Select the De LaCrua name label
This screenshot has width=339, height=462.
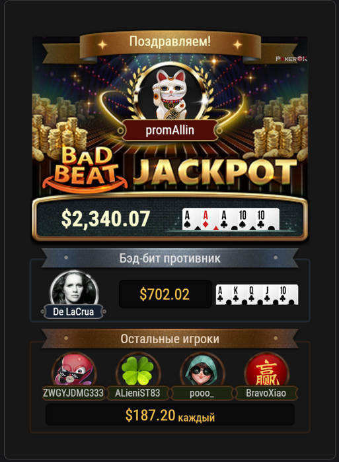point(73,312)
